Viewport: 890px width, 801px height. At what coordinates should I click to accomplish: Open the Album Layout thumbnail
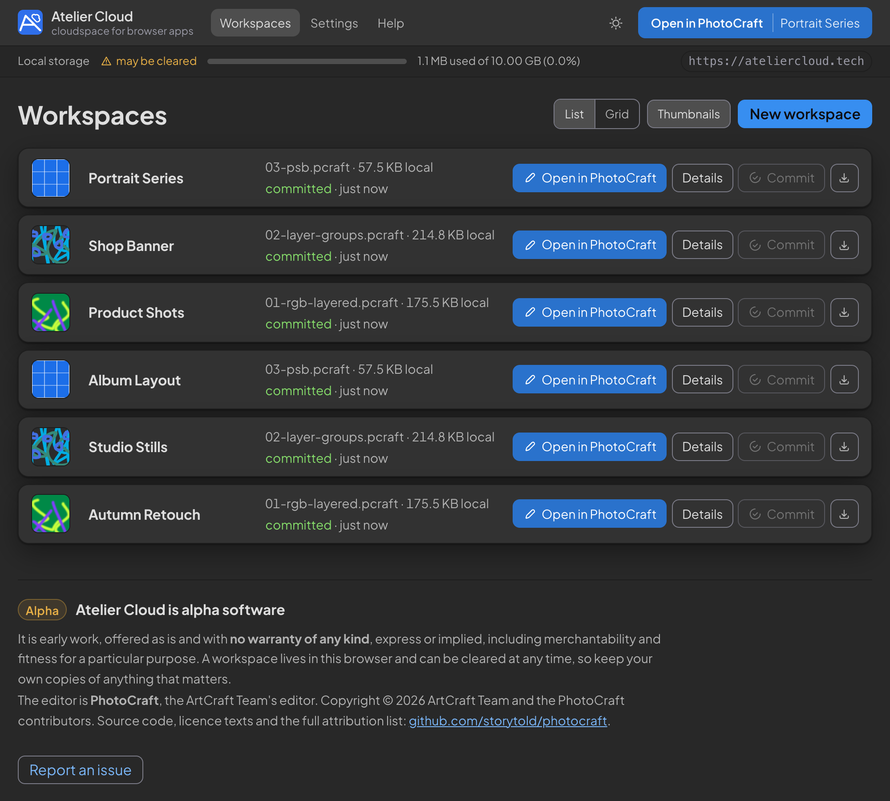pyautogui.click(x=51, y=379)
